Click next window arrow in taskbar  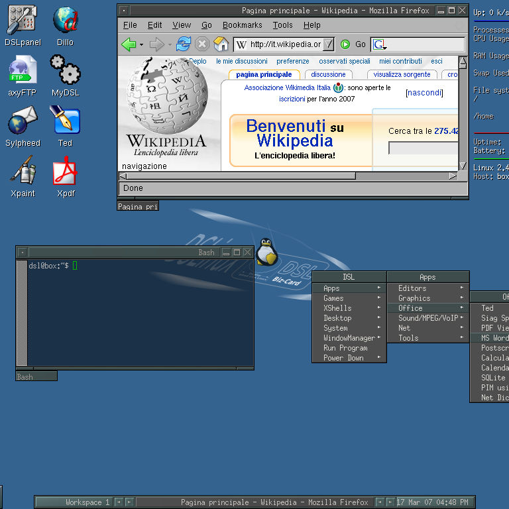coord(390,502)
